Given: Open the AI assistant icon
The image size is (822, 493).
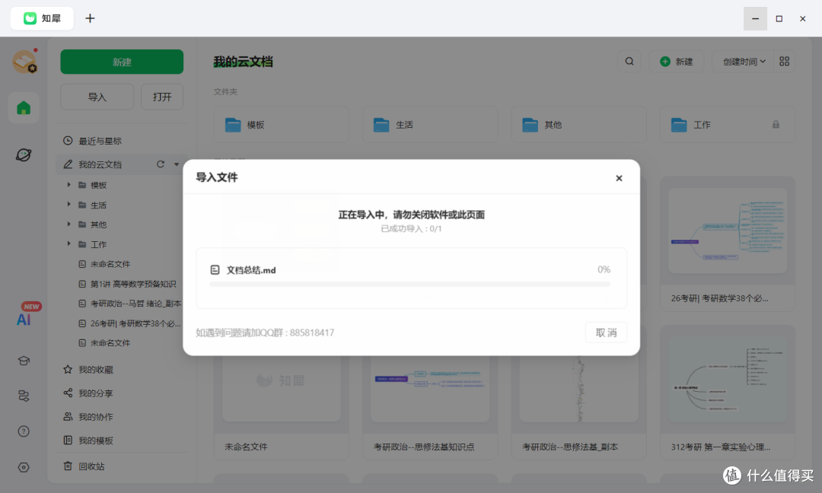Looking at the screenshot, I should click(24, 320).
